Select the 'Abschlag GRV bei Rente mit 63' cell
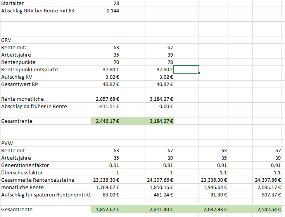 pyautogui.click(x=45, y=11)
